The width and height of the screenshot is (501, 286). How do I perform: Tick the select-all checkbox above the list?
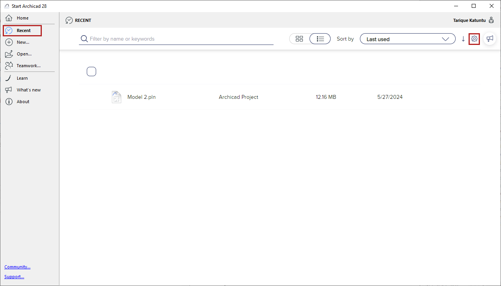pos(91,71)
